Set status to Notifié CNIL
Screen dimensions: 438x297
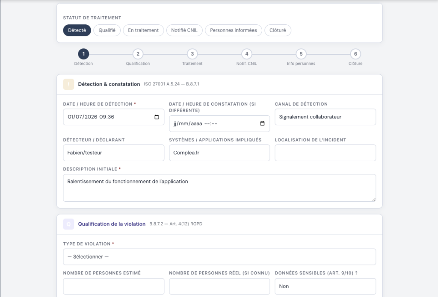pos(184,30)
